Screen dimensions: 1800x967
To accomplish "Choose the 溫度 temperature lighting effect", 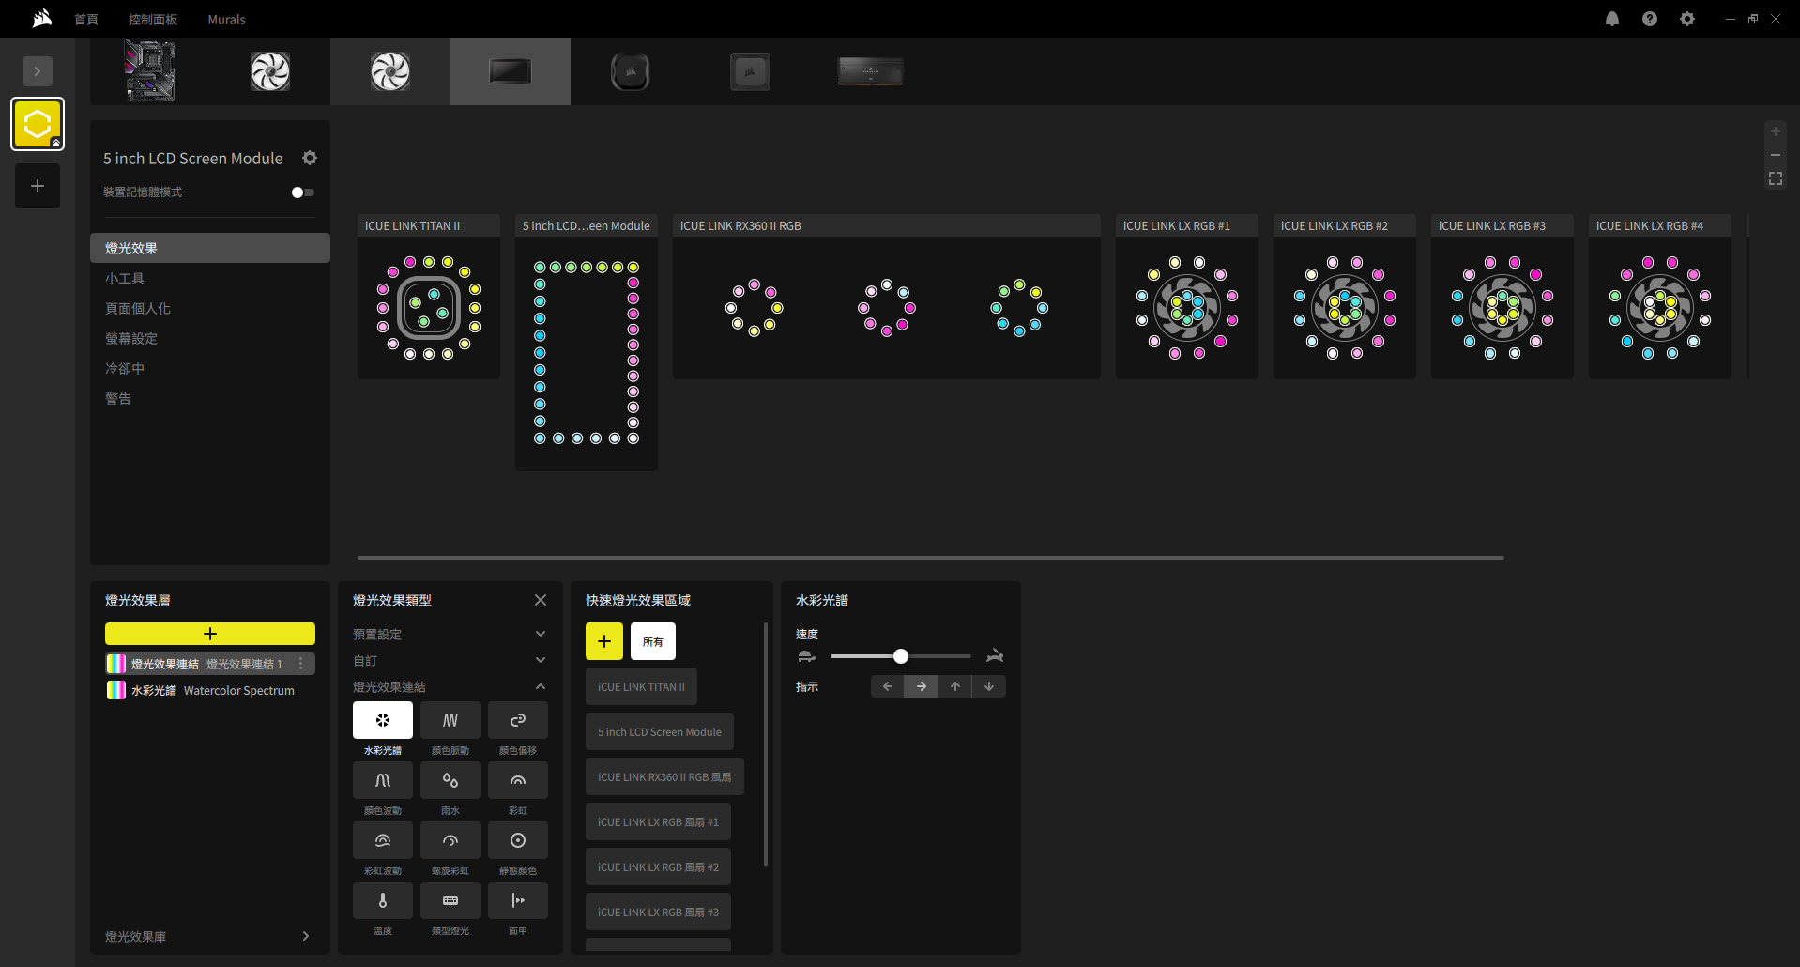I will click(x=383, y=900).
